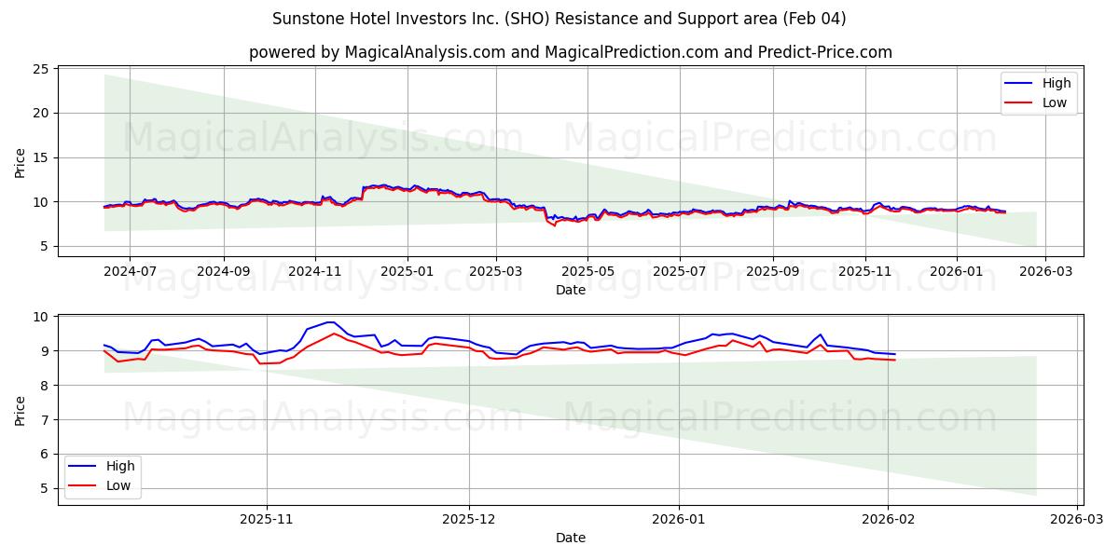
Task: Click the Date axis label on bottom chart
Action: [572, 538]
